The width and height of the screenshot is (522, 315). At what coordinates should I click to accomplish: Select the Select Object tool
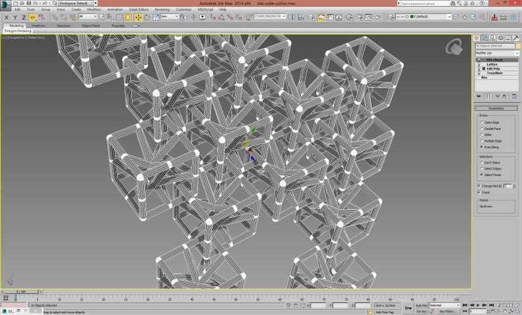pyautogui.click(x=101, y=17)
